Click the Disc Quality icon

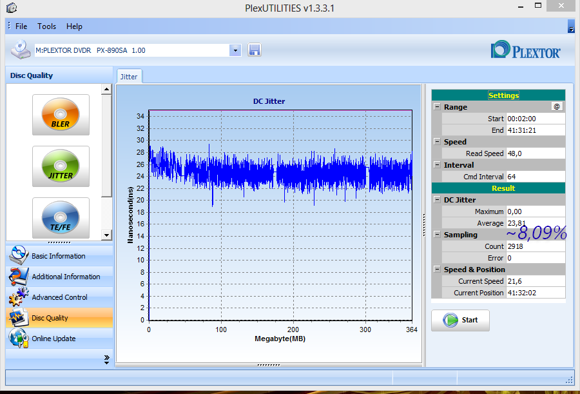(19, 318)
